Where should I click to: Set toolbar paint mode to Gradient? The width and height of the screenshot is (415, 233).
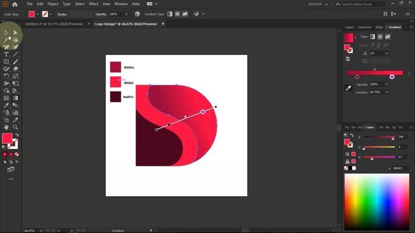click(x=11, y=154)
